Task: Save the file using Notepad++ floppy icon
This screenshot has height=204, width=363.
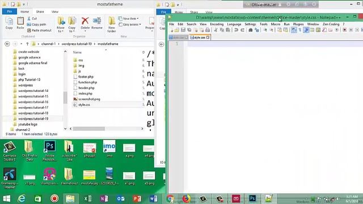Action: (183, 30)
